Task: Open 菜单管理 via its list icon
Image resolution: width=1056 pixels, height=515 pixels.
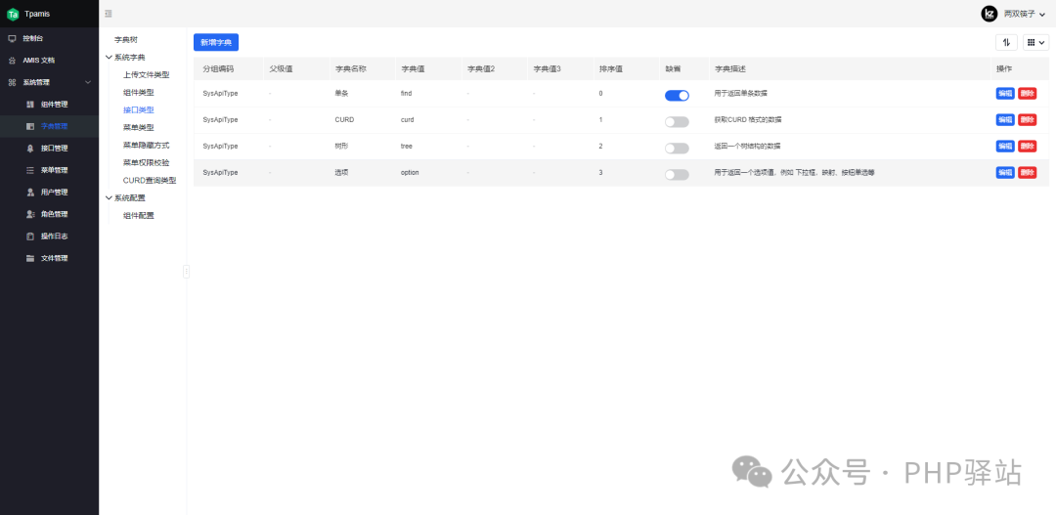Action: (29, 170)
